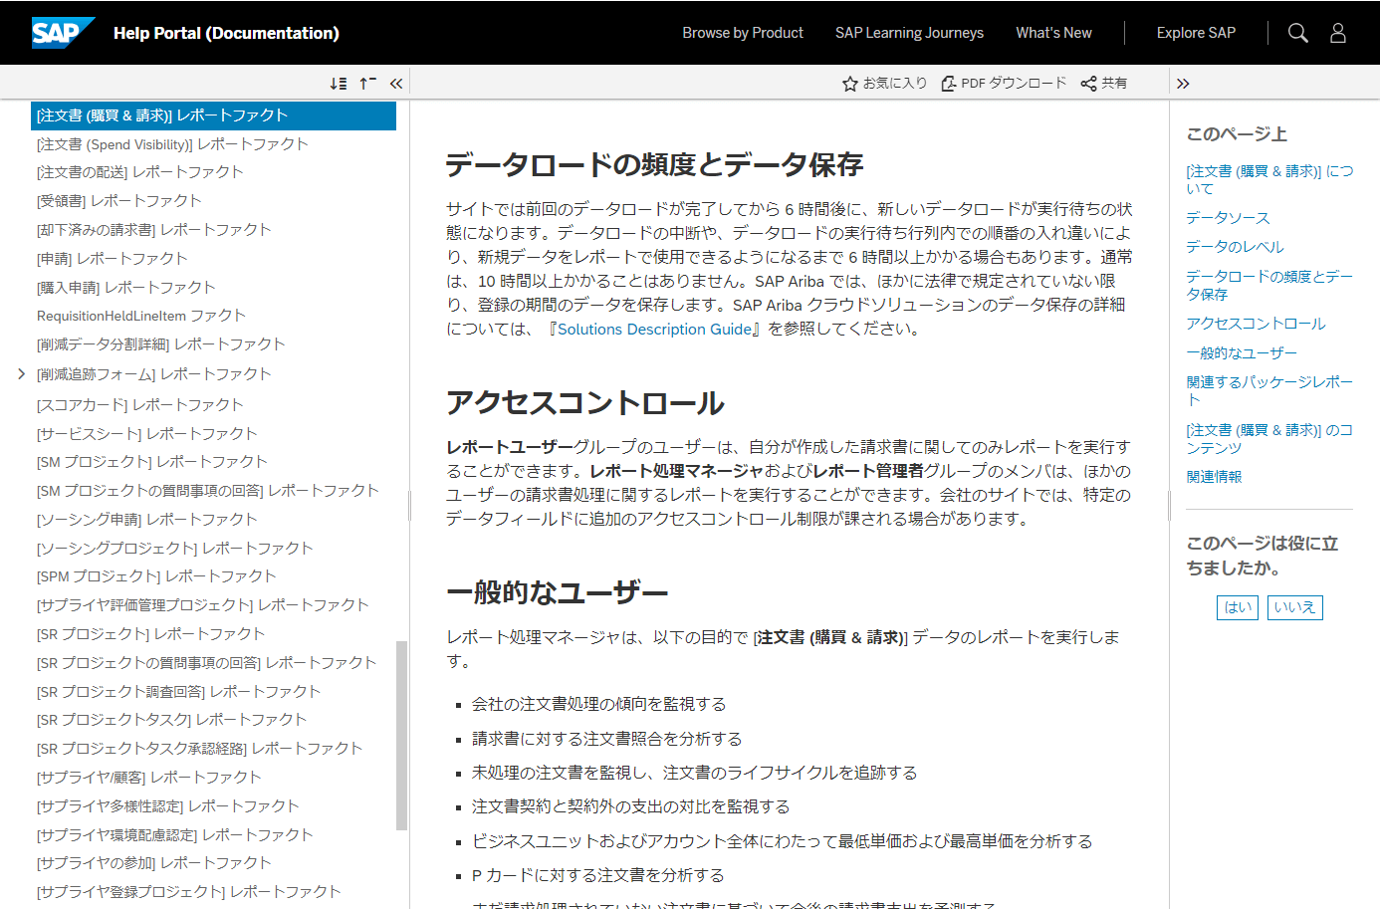Open the search magnifier icon
The height and width of the screenshot is (909, 1380).
(x=1297, y=33)
